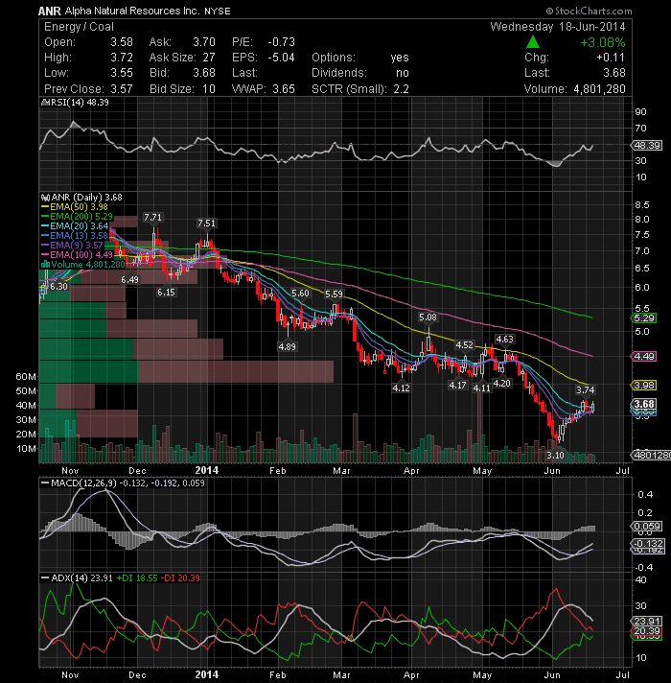Image resolution: width=671 pixels, height=683 pixels.
Task: Click the 7.51 price peak label
Action: click(206, 224)
